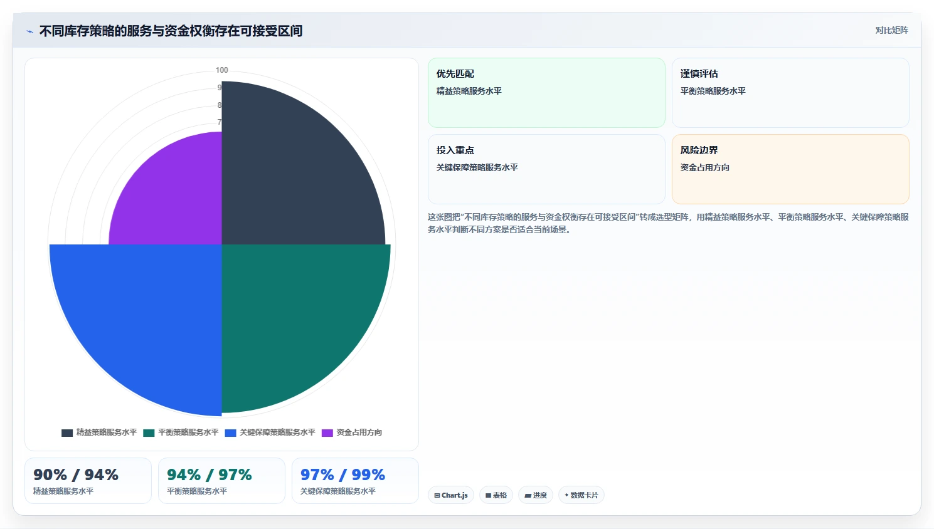934x529 pixels.
Task: Toggle the 精益策略服务水平 legend swatch
Action: click(x=67, y=432)
